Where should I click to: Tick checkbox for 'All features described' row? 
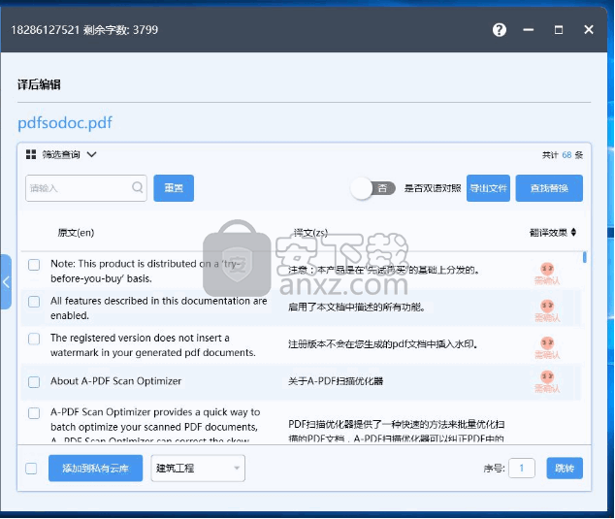point(34,302)
